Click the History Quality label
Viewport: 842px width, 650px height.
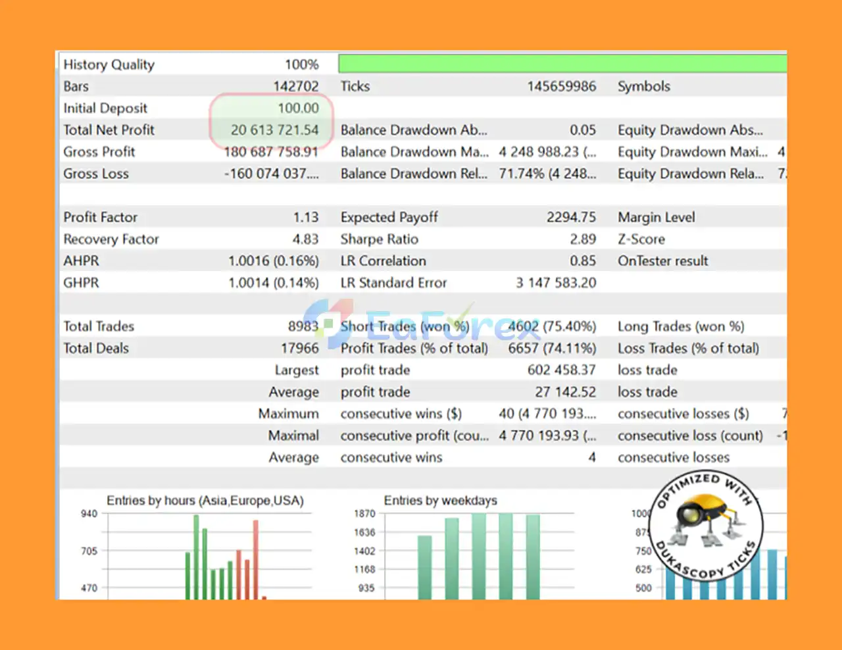pyautogui.click(x=109, y=64)
